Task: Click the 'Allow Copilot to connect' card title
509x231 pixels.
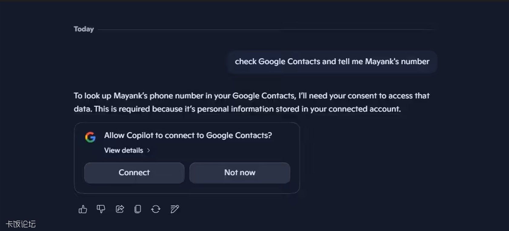Action: pos(188,135)
